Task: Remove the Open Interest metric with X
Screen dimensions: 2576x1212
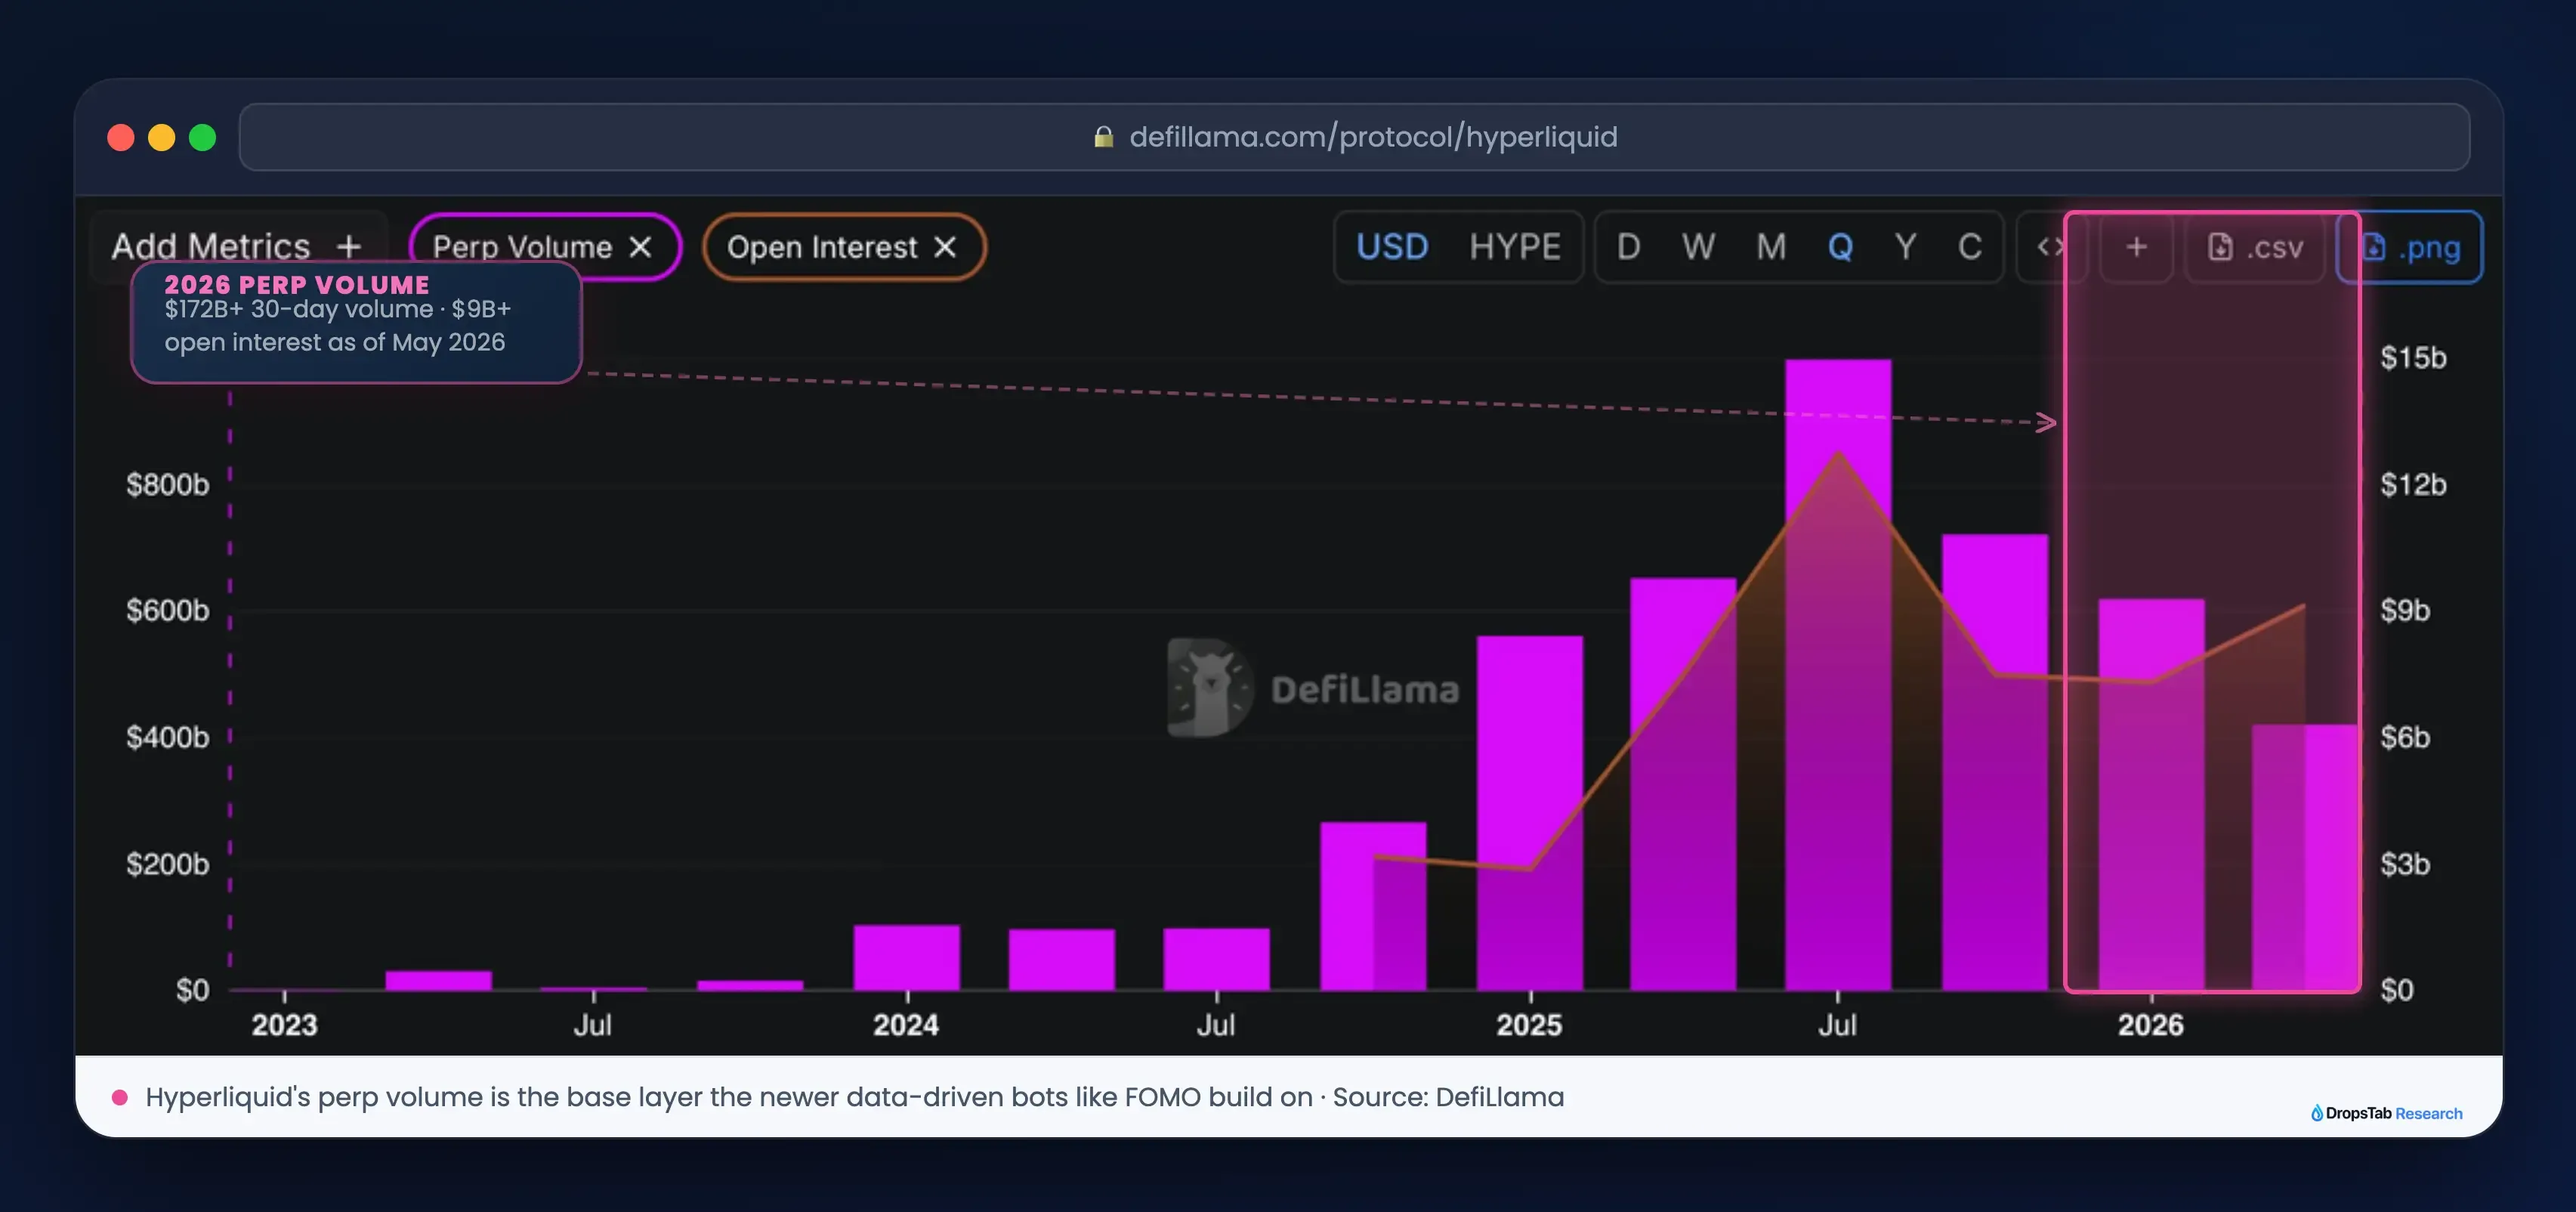Action: coord(945,247)
